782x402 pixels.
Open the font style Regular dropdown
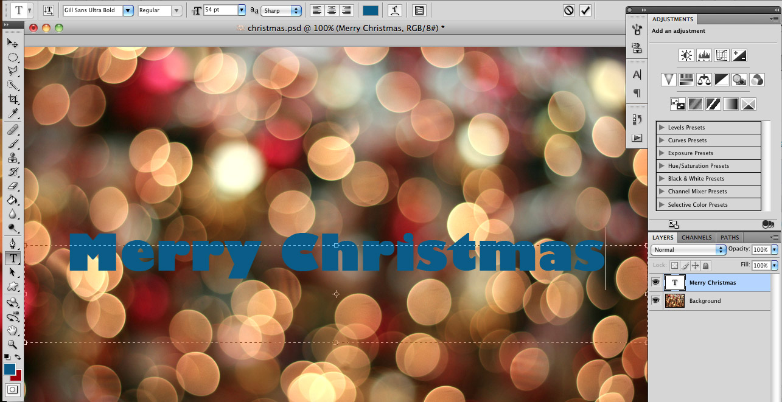pos(176,10)
